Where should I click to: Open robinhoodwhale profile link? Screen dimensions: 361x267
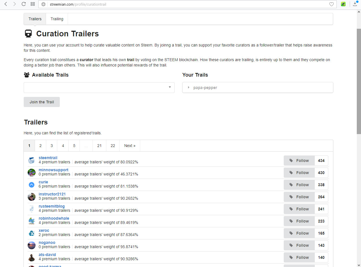[54, 218]
